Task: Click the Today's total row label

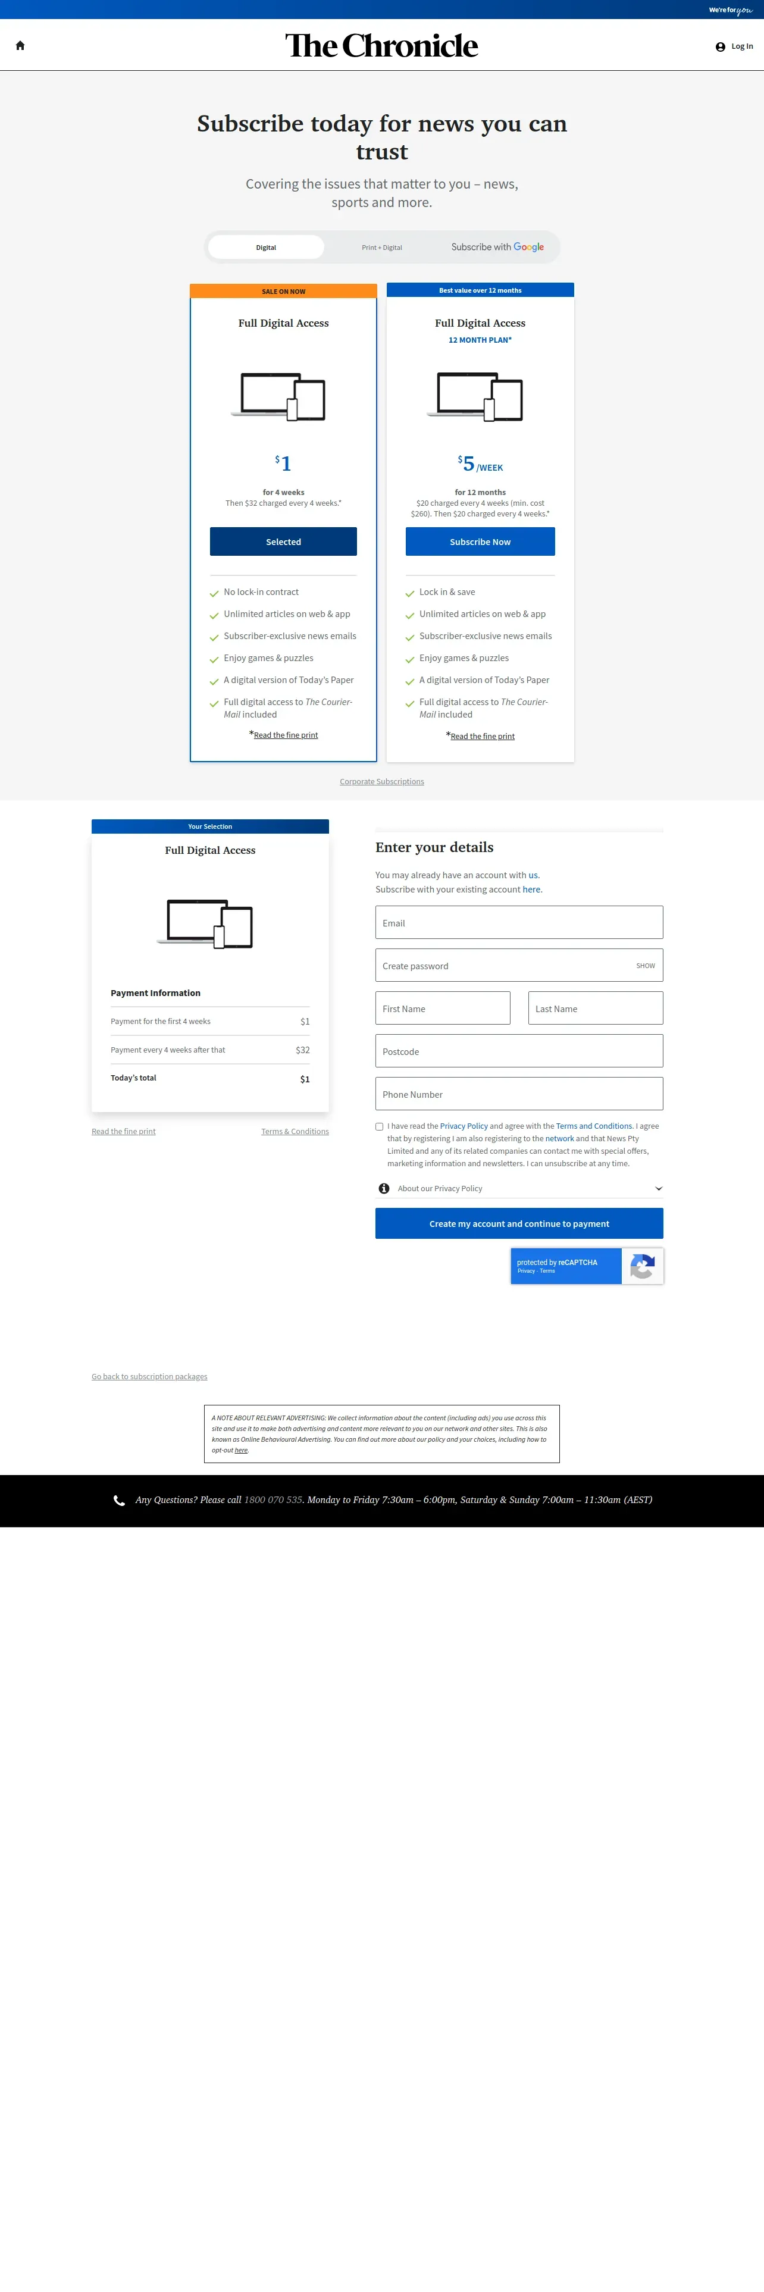Action: [133, 1078]
